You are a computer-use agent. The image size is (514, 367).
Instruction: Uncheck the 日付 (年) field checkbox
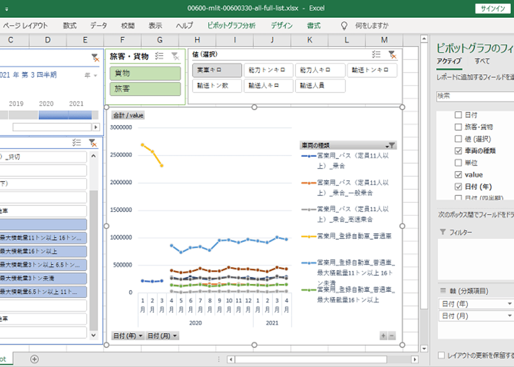458,186
